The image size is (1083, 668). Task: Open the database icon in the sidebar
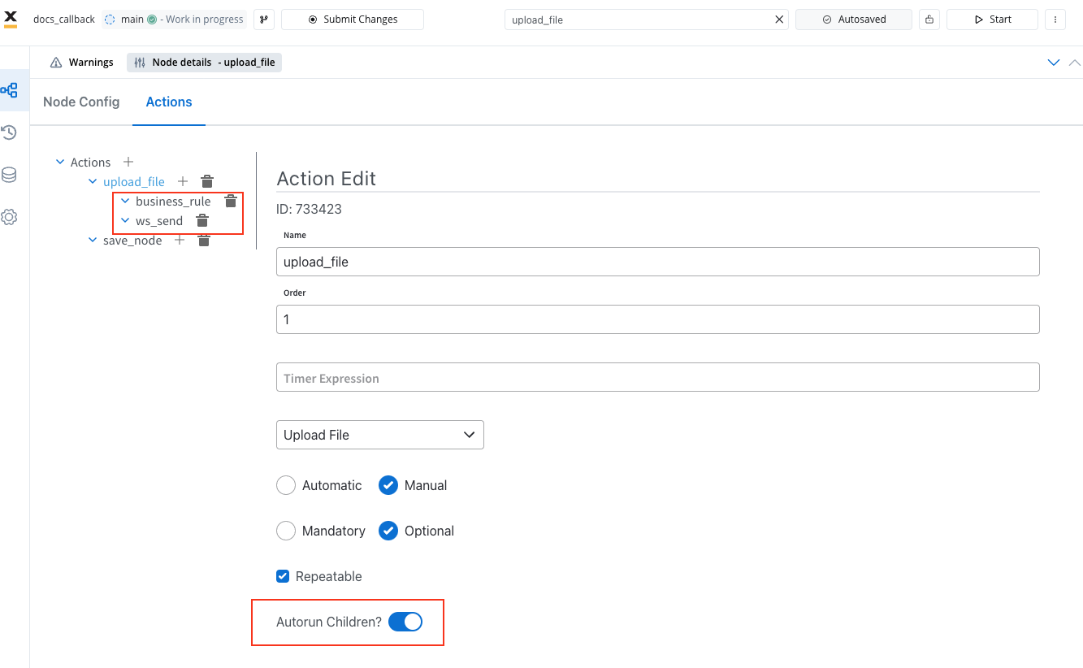(x=10, y=175)
